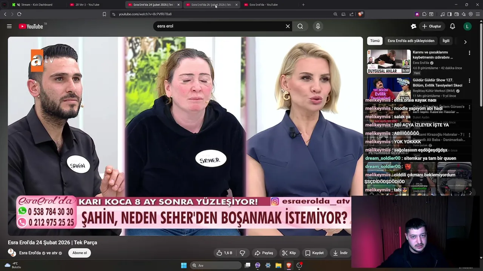Dislike the video with thumbs down
Image resolution: width=483 pixels, height=271 pixels.
tap(242, 253)
